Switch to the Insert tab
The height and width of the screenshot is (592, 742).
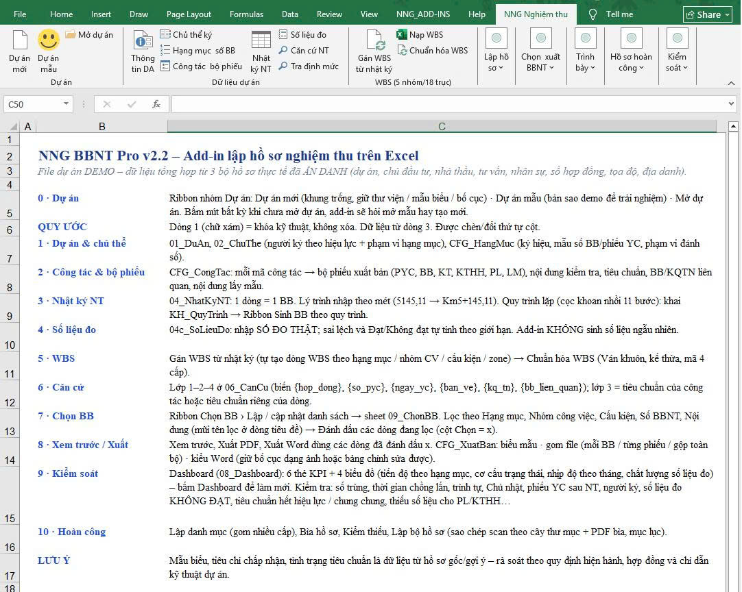click(101, 14)
